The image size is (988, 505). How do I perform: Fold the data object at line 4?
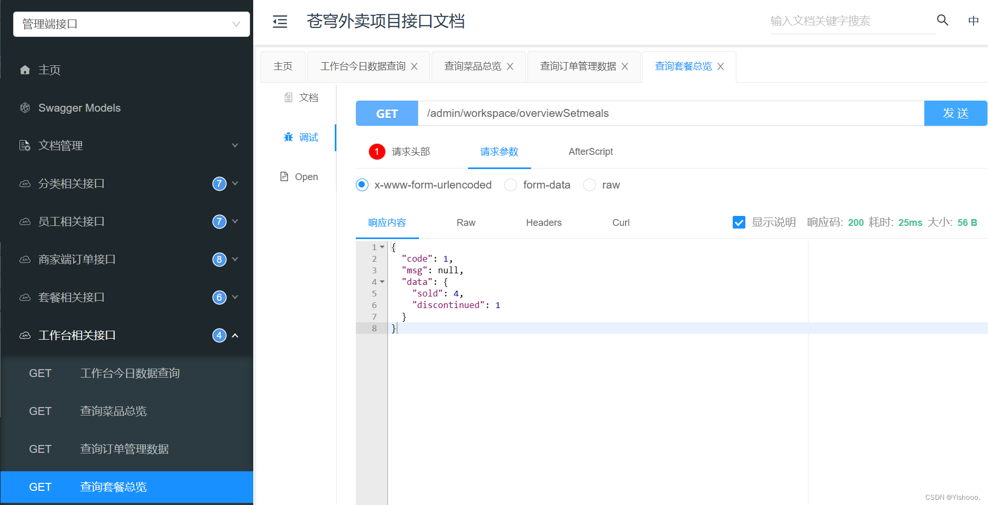click(x=382, y=282)
